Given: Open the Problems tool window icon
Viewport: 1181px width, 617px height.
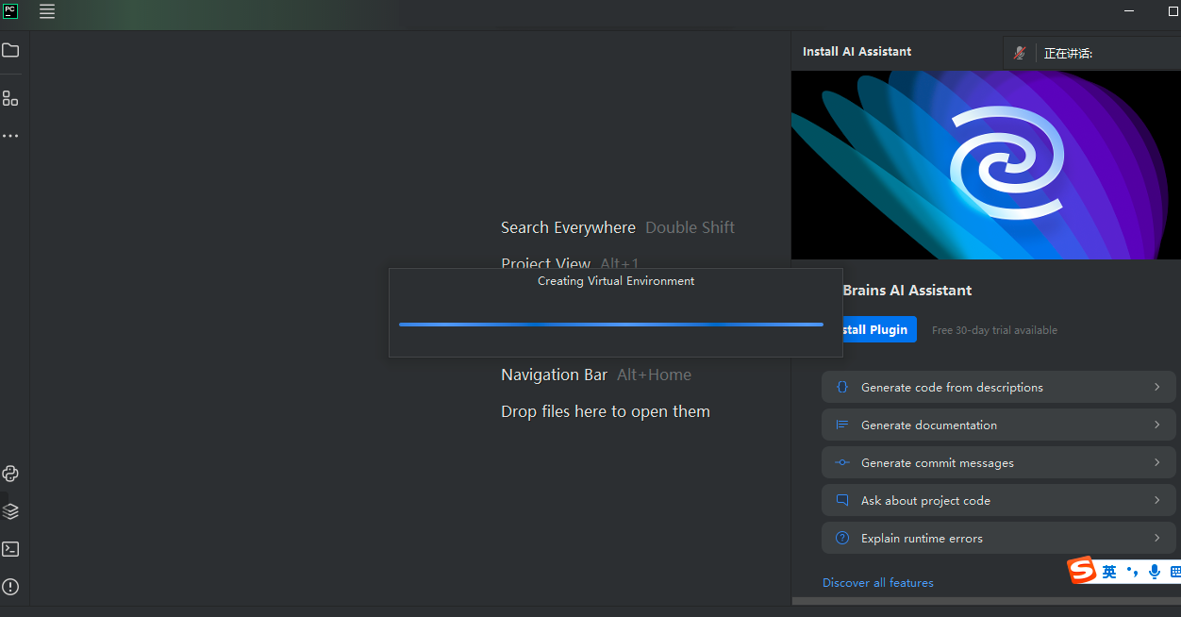Looking at the screenshot, I should click(10, 587).
